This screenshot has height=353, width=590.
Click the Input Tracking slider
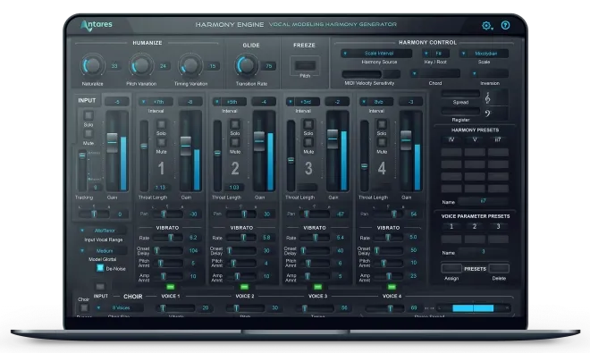(82, 171)
